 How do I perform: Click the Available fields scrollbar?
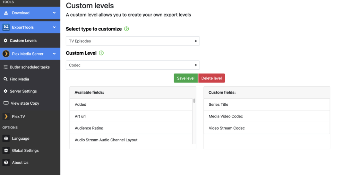pos(194,101)
